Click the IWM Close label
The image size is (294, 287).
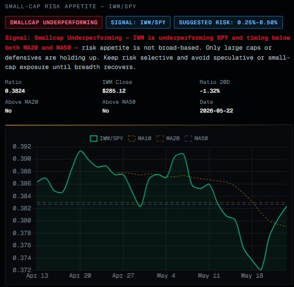(117, 82)
